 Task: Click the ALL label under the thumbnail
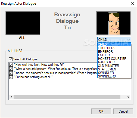pos(22,38)
